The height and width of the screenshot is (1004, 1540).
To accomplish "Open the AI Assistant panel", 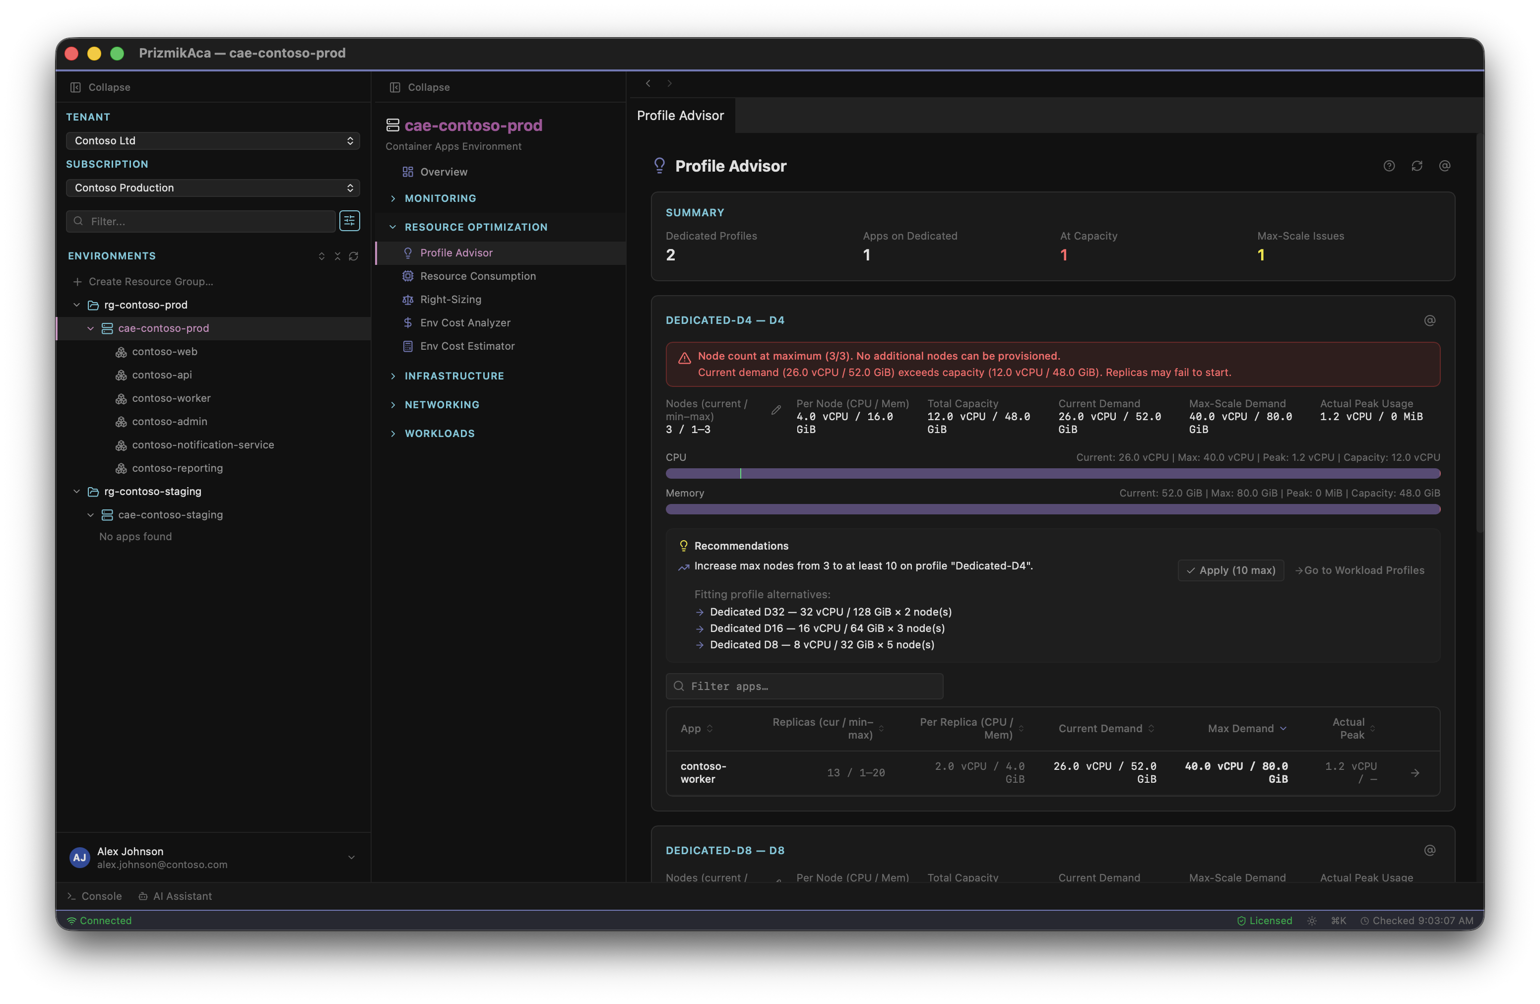I will (x=175, y=896).
